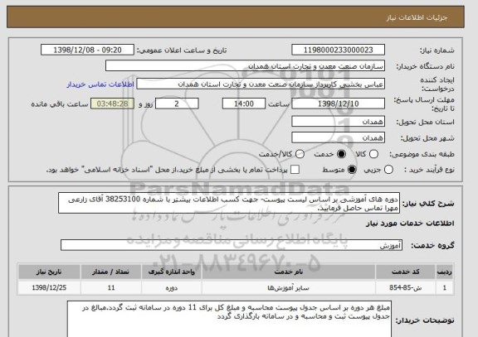
Task: Click the remaining days field showing 2
Action: pyautogui.click(x=177, y=104)
